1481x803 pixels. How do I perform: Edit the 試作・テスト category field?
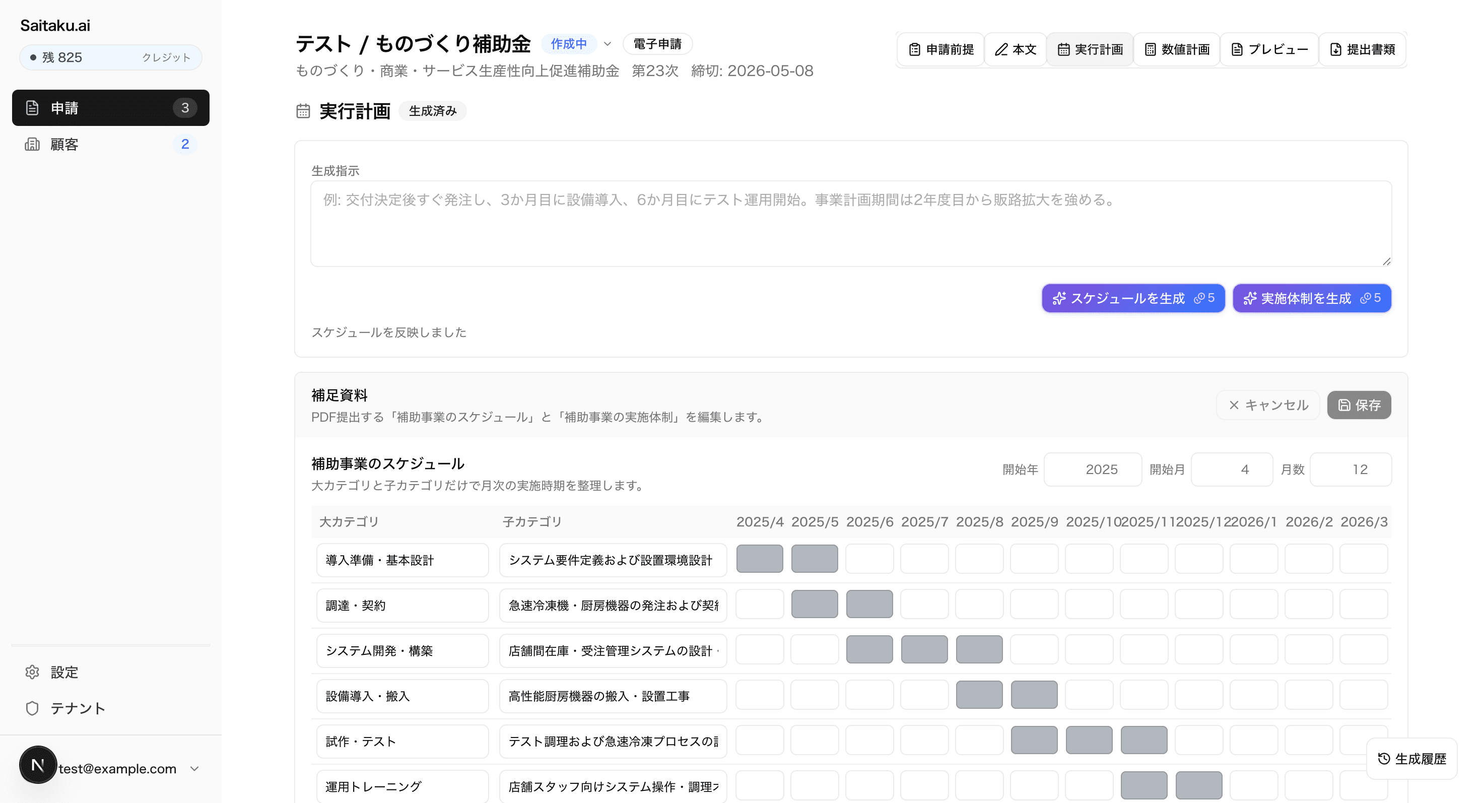click(x=402, y=742)
